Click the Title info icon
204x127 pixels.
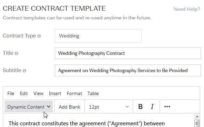coord(16,53)
